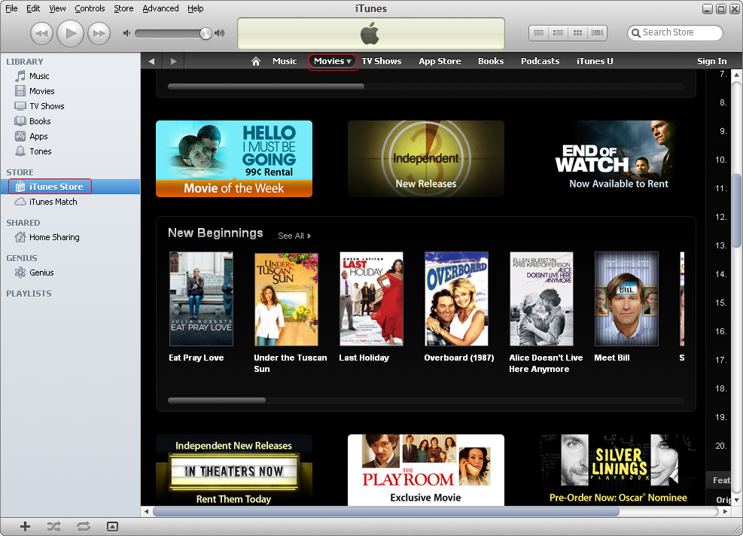Open The Playroom Exclusive Movie banner
Viewport: 743px width, 536px height.
(426, 470)
